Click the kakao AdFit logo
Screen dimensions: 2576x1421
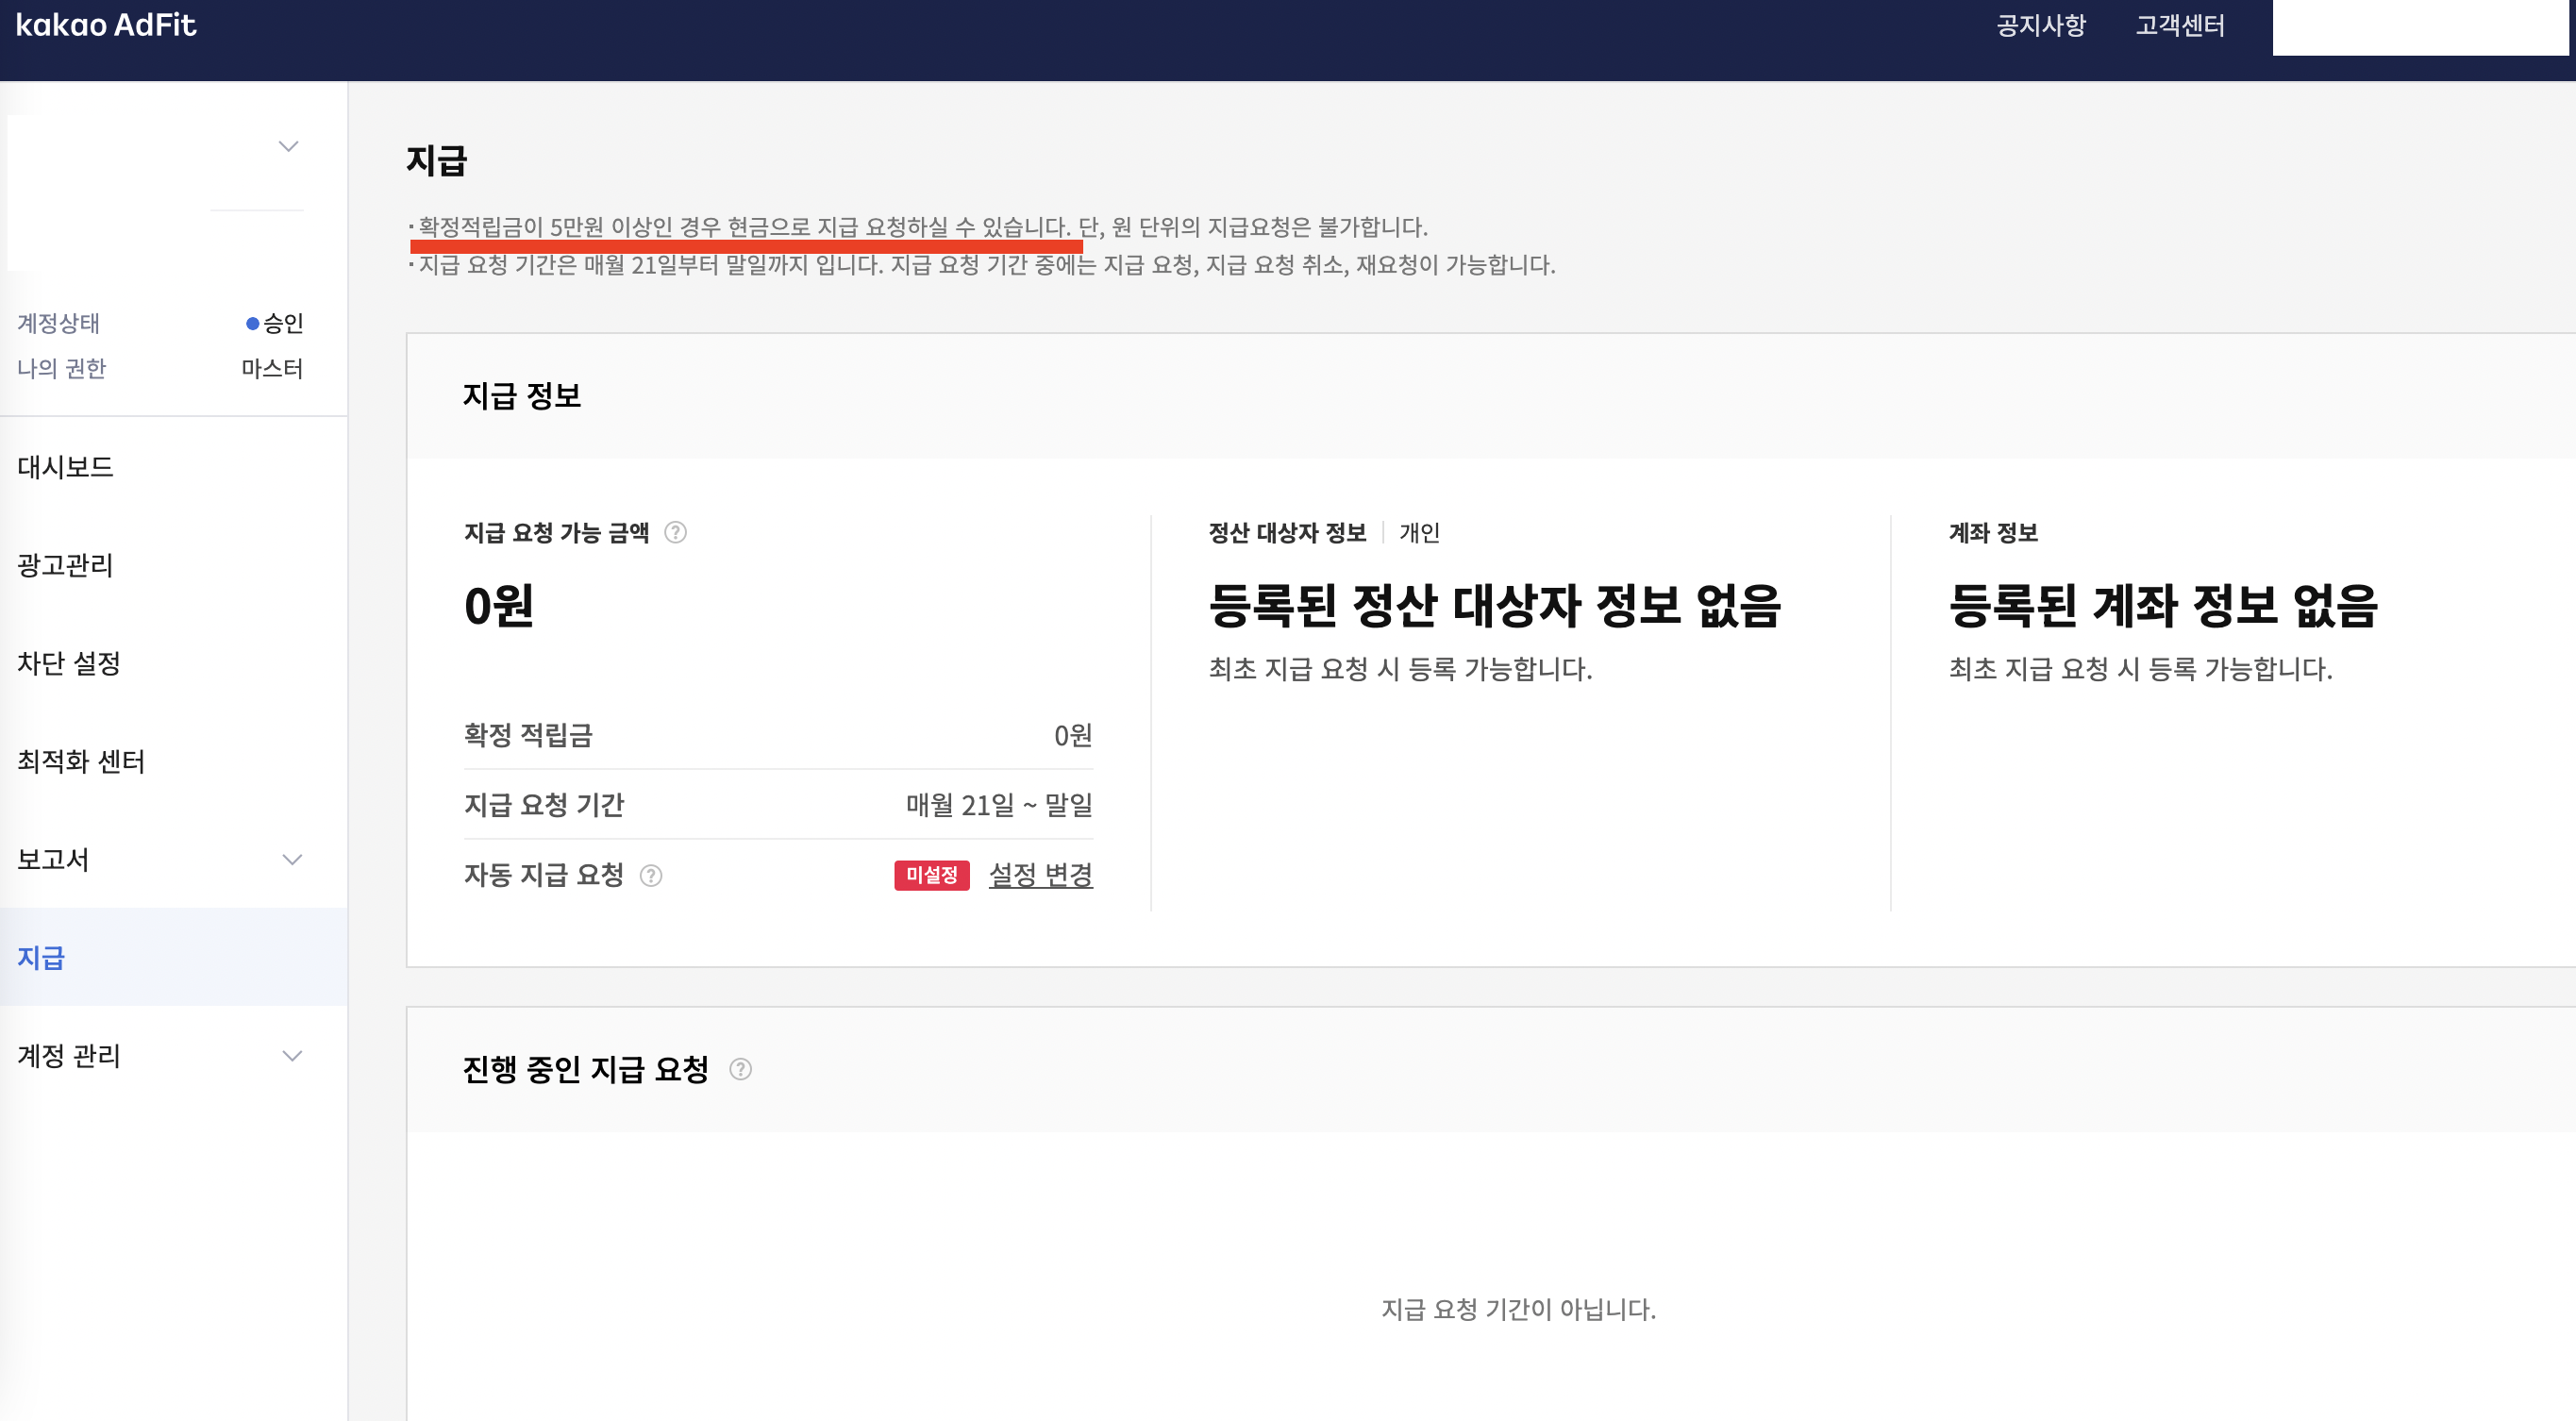point(106,25)
